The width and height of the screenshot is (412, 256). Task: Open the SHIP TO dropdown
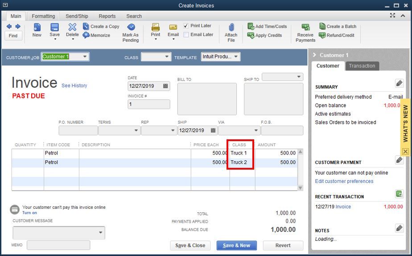point(299,77)
